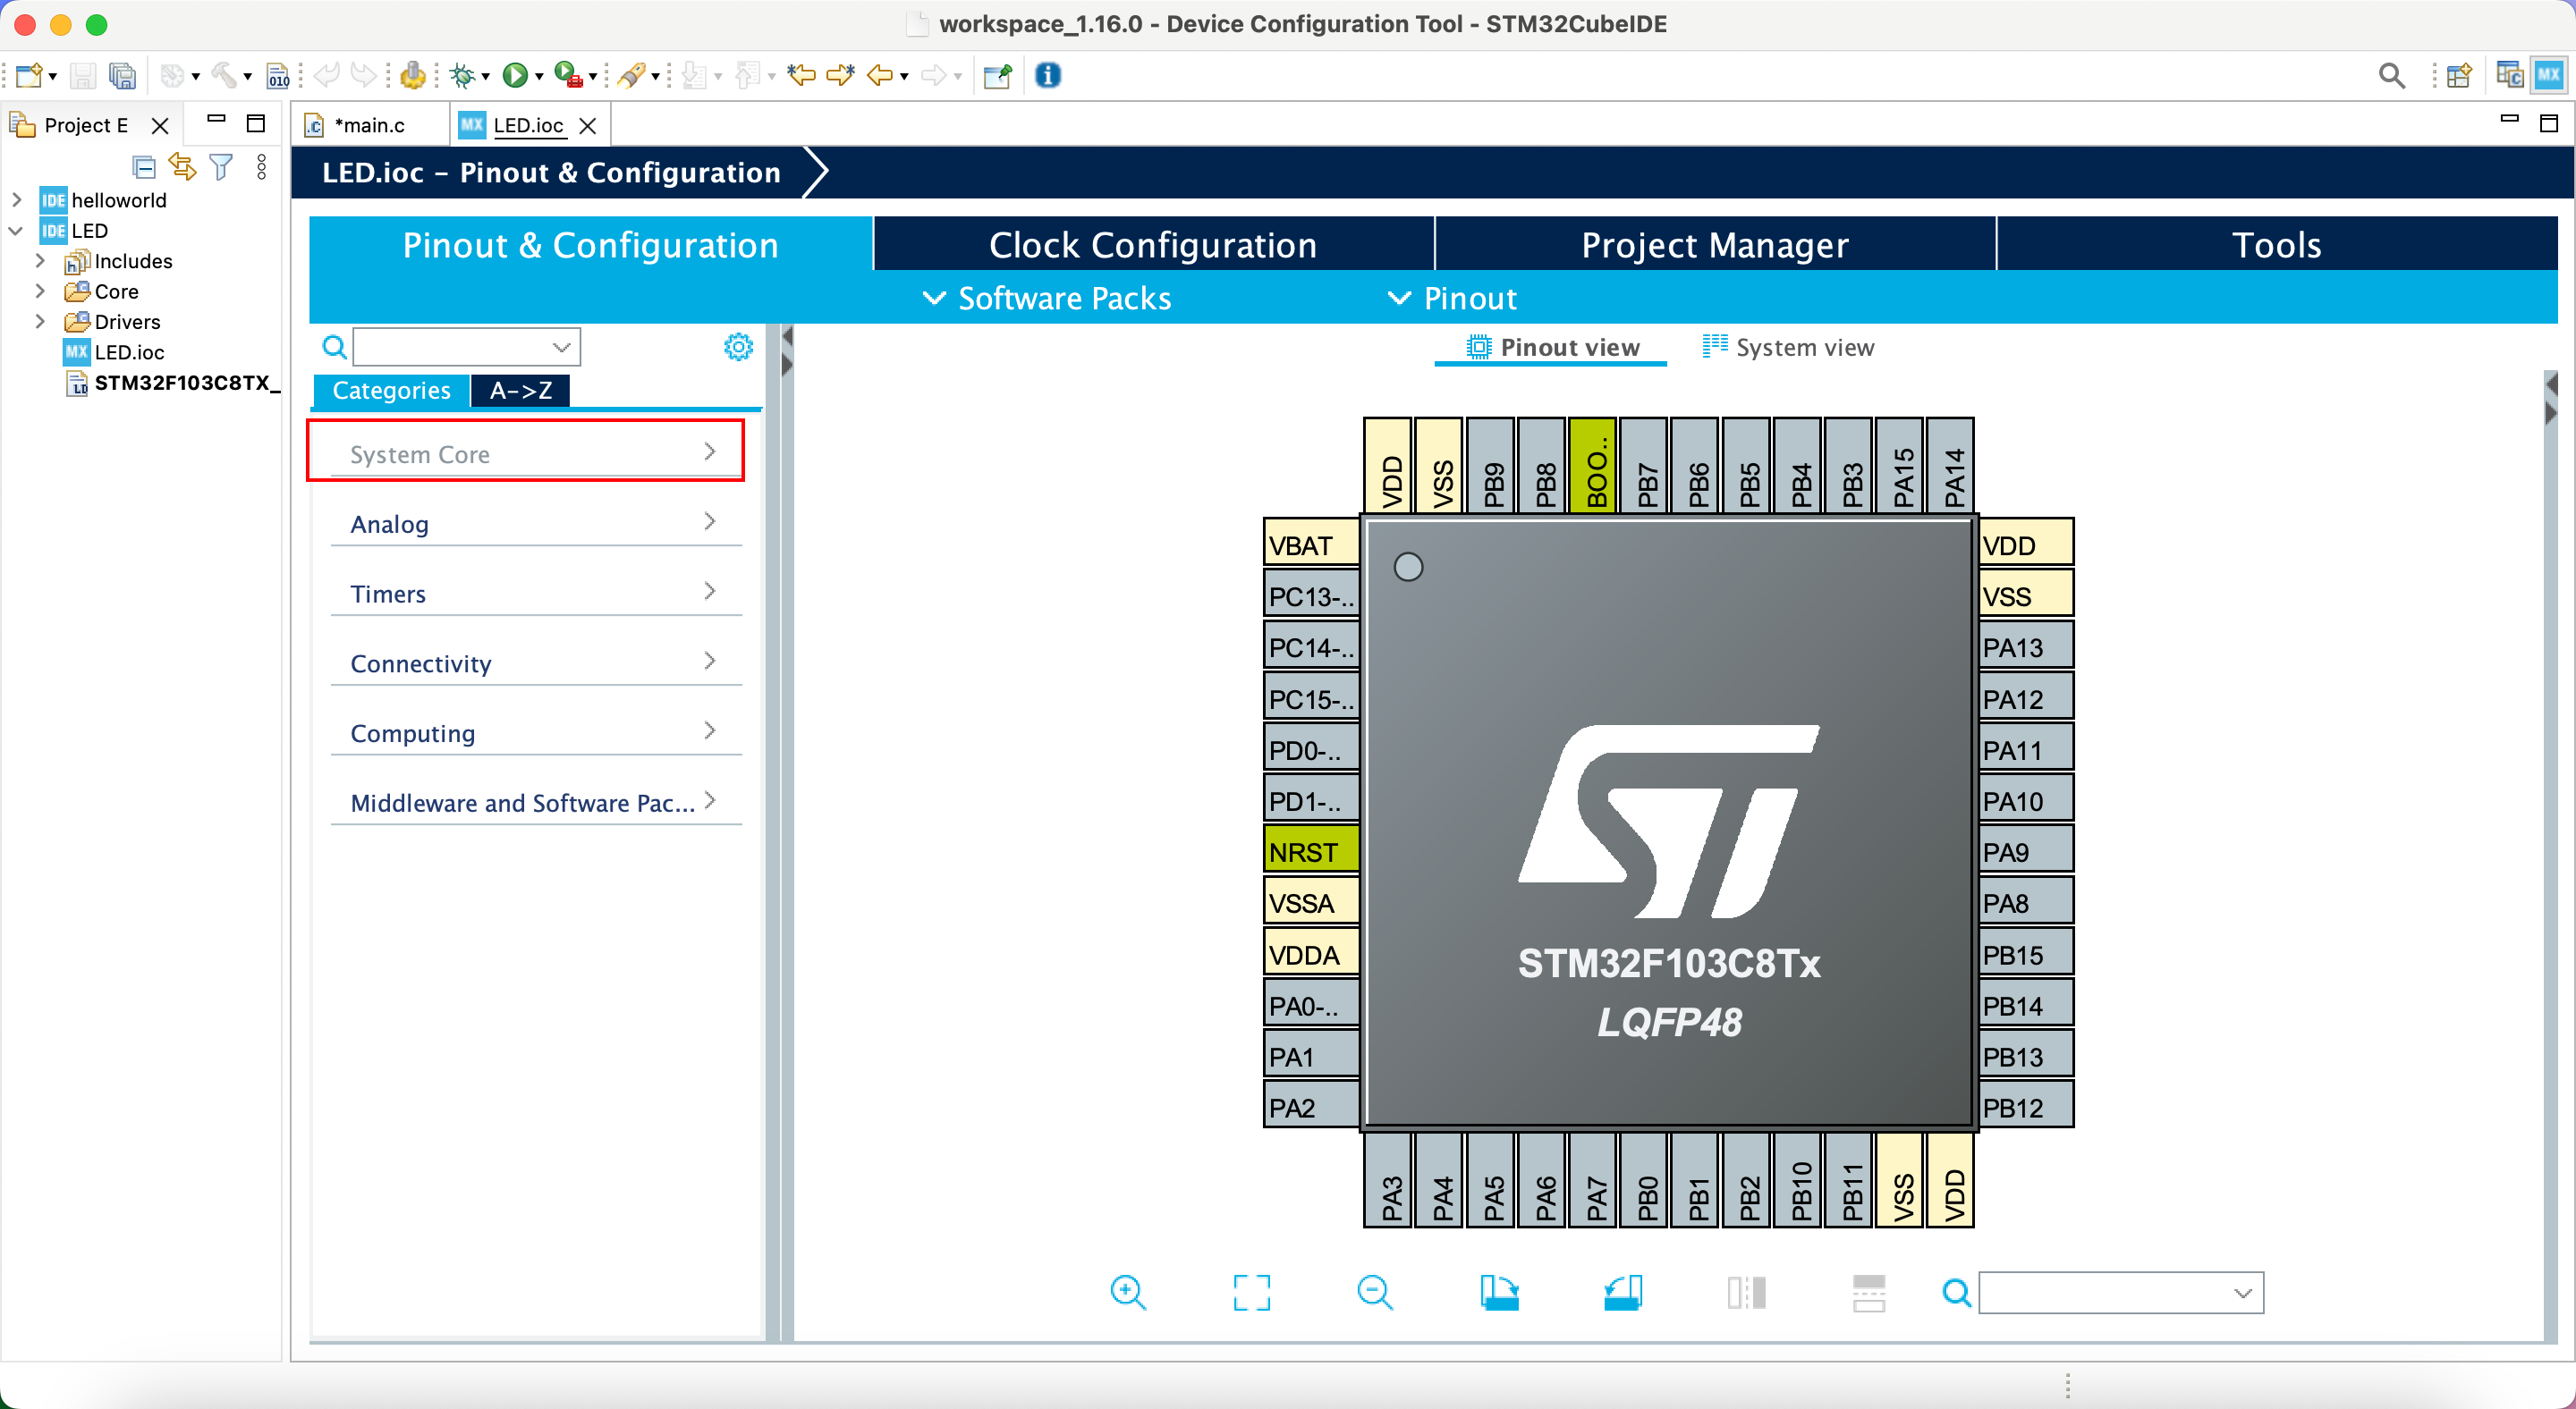Fit the pinout to the view

coord(1252,1293)
